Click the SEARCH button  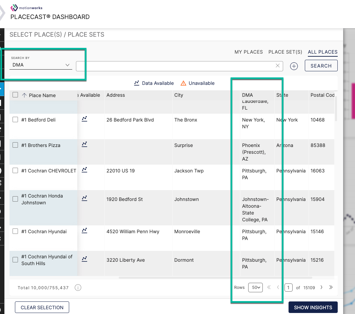[x=321, y=66]
